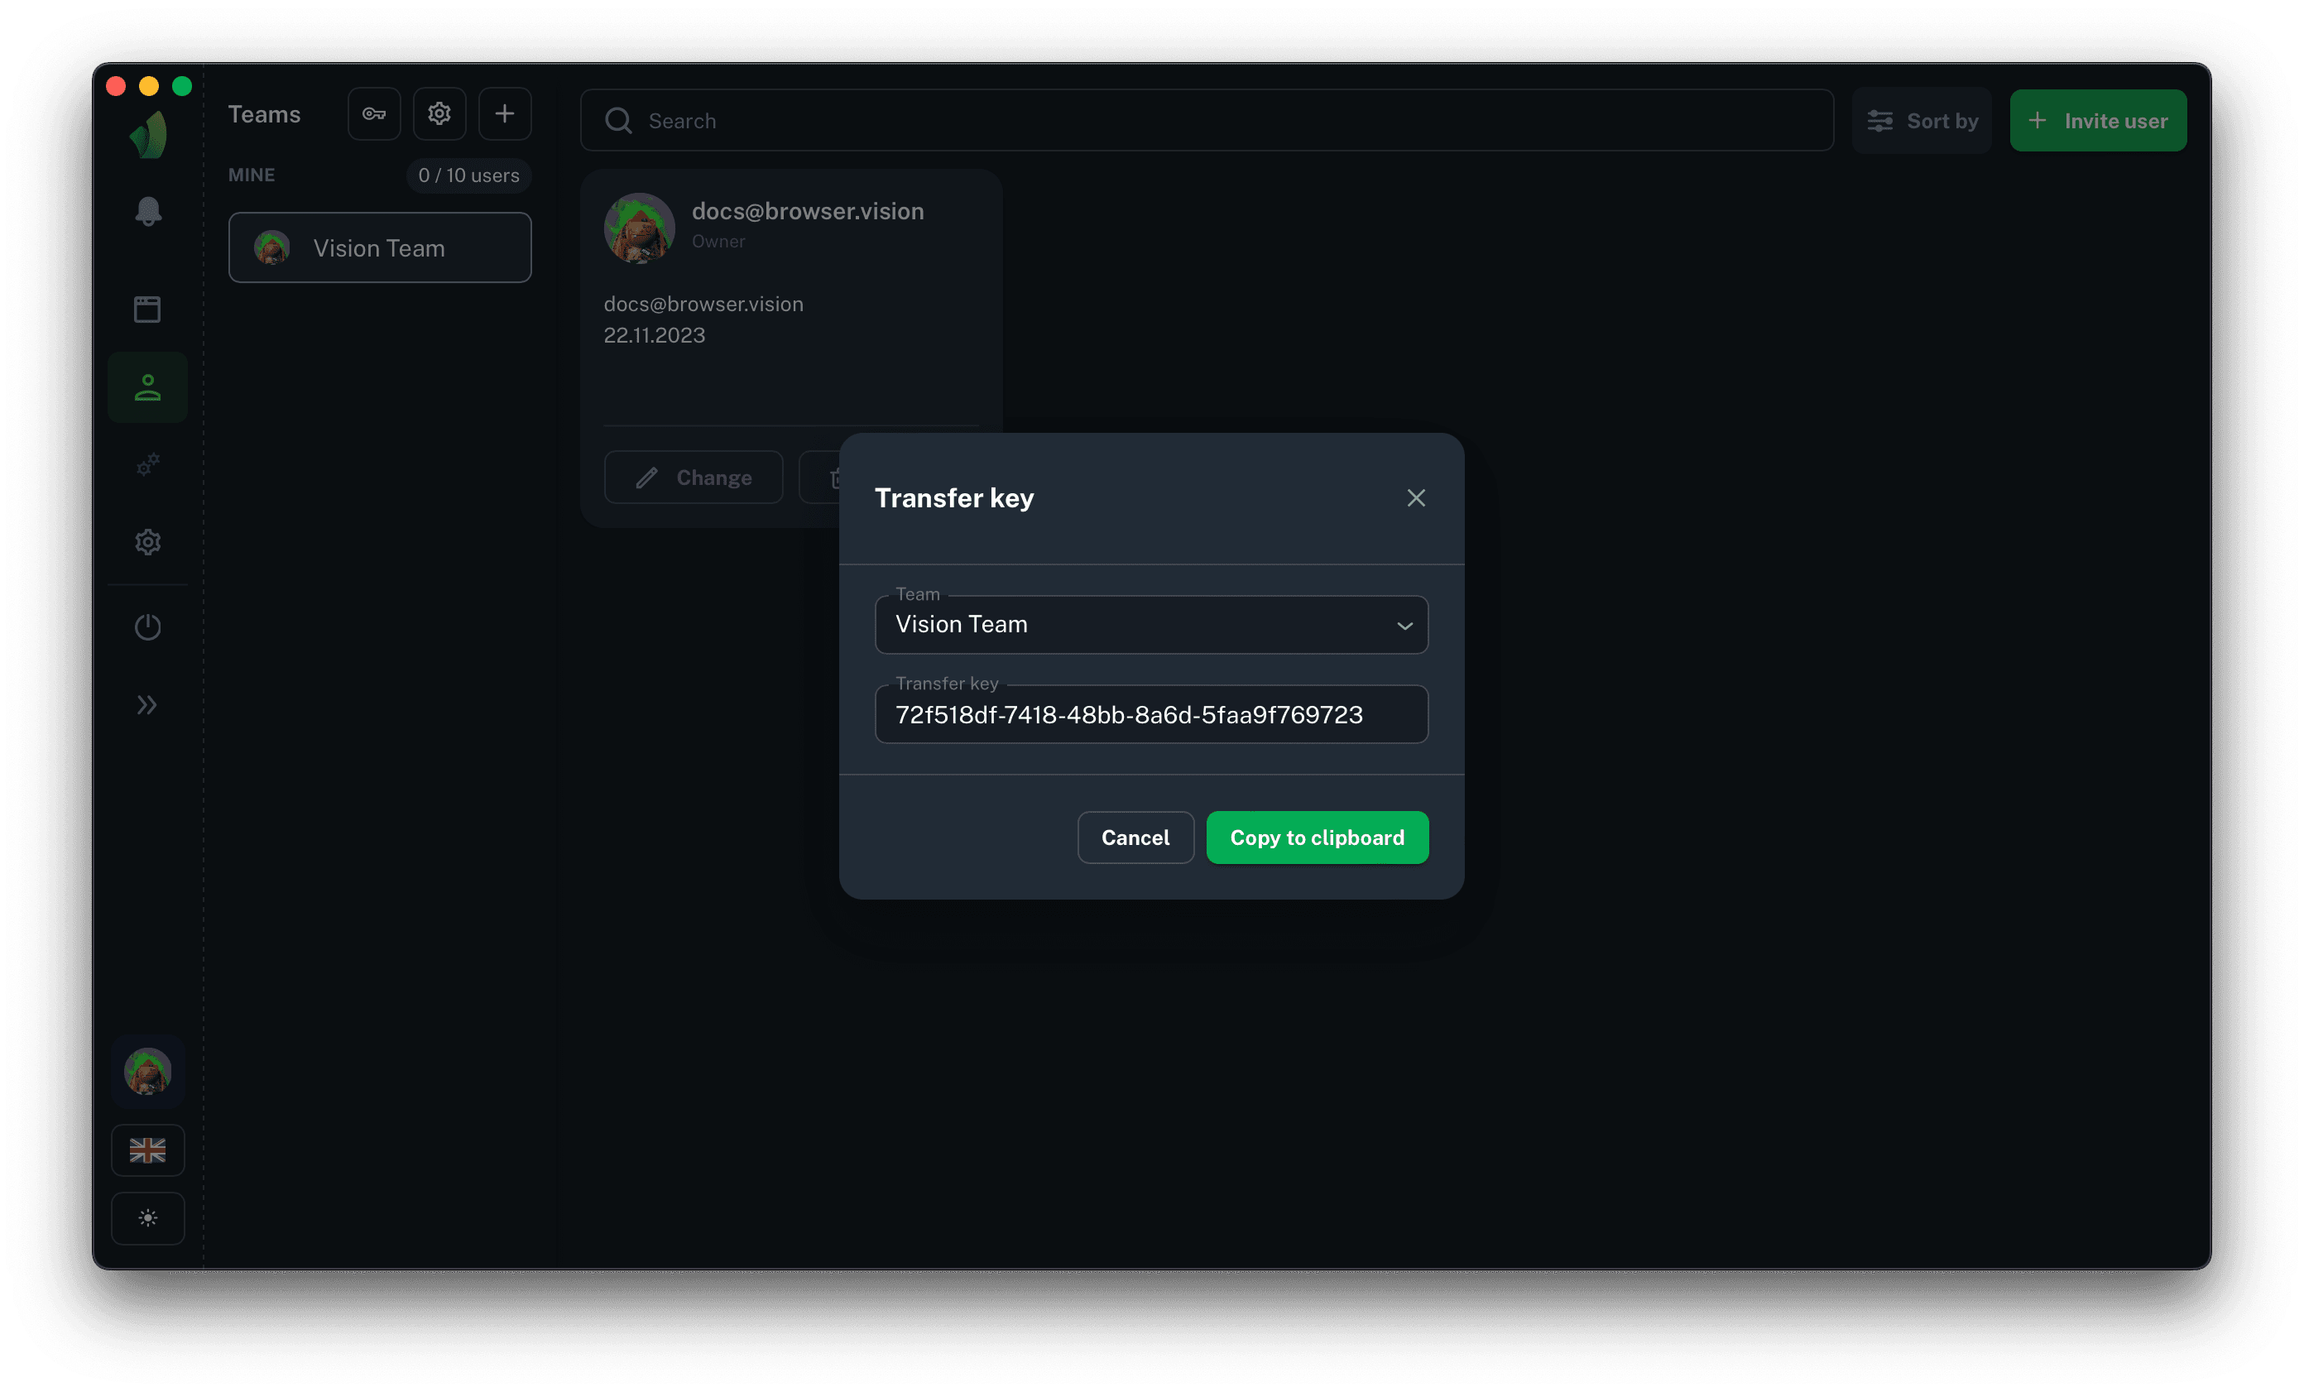Screen dimensions: 2304x1392
Task: Select the team users person icon
Action: [148, 388]
